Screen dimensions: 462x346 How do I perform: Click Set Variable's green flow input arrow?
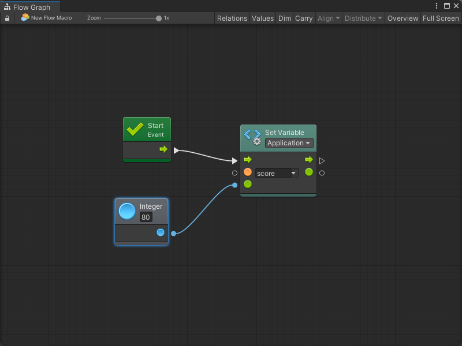point(248,160)
